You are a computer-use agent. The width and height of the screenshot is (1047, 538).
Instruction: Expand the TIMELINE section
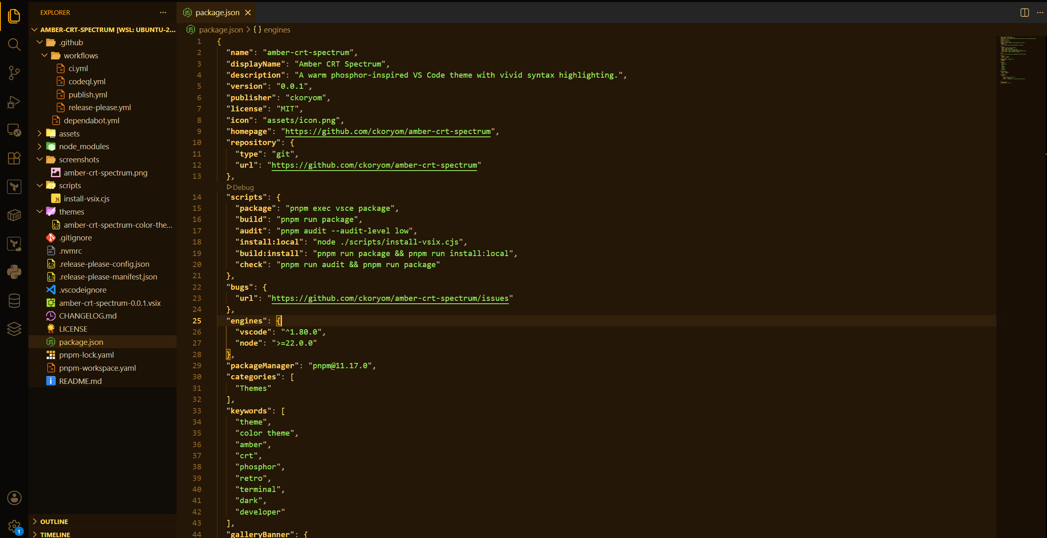(103, 534)
